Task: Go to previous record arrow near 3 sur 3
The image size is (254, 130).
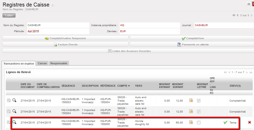Action: point(238,15)
